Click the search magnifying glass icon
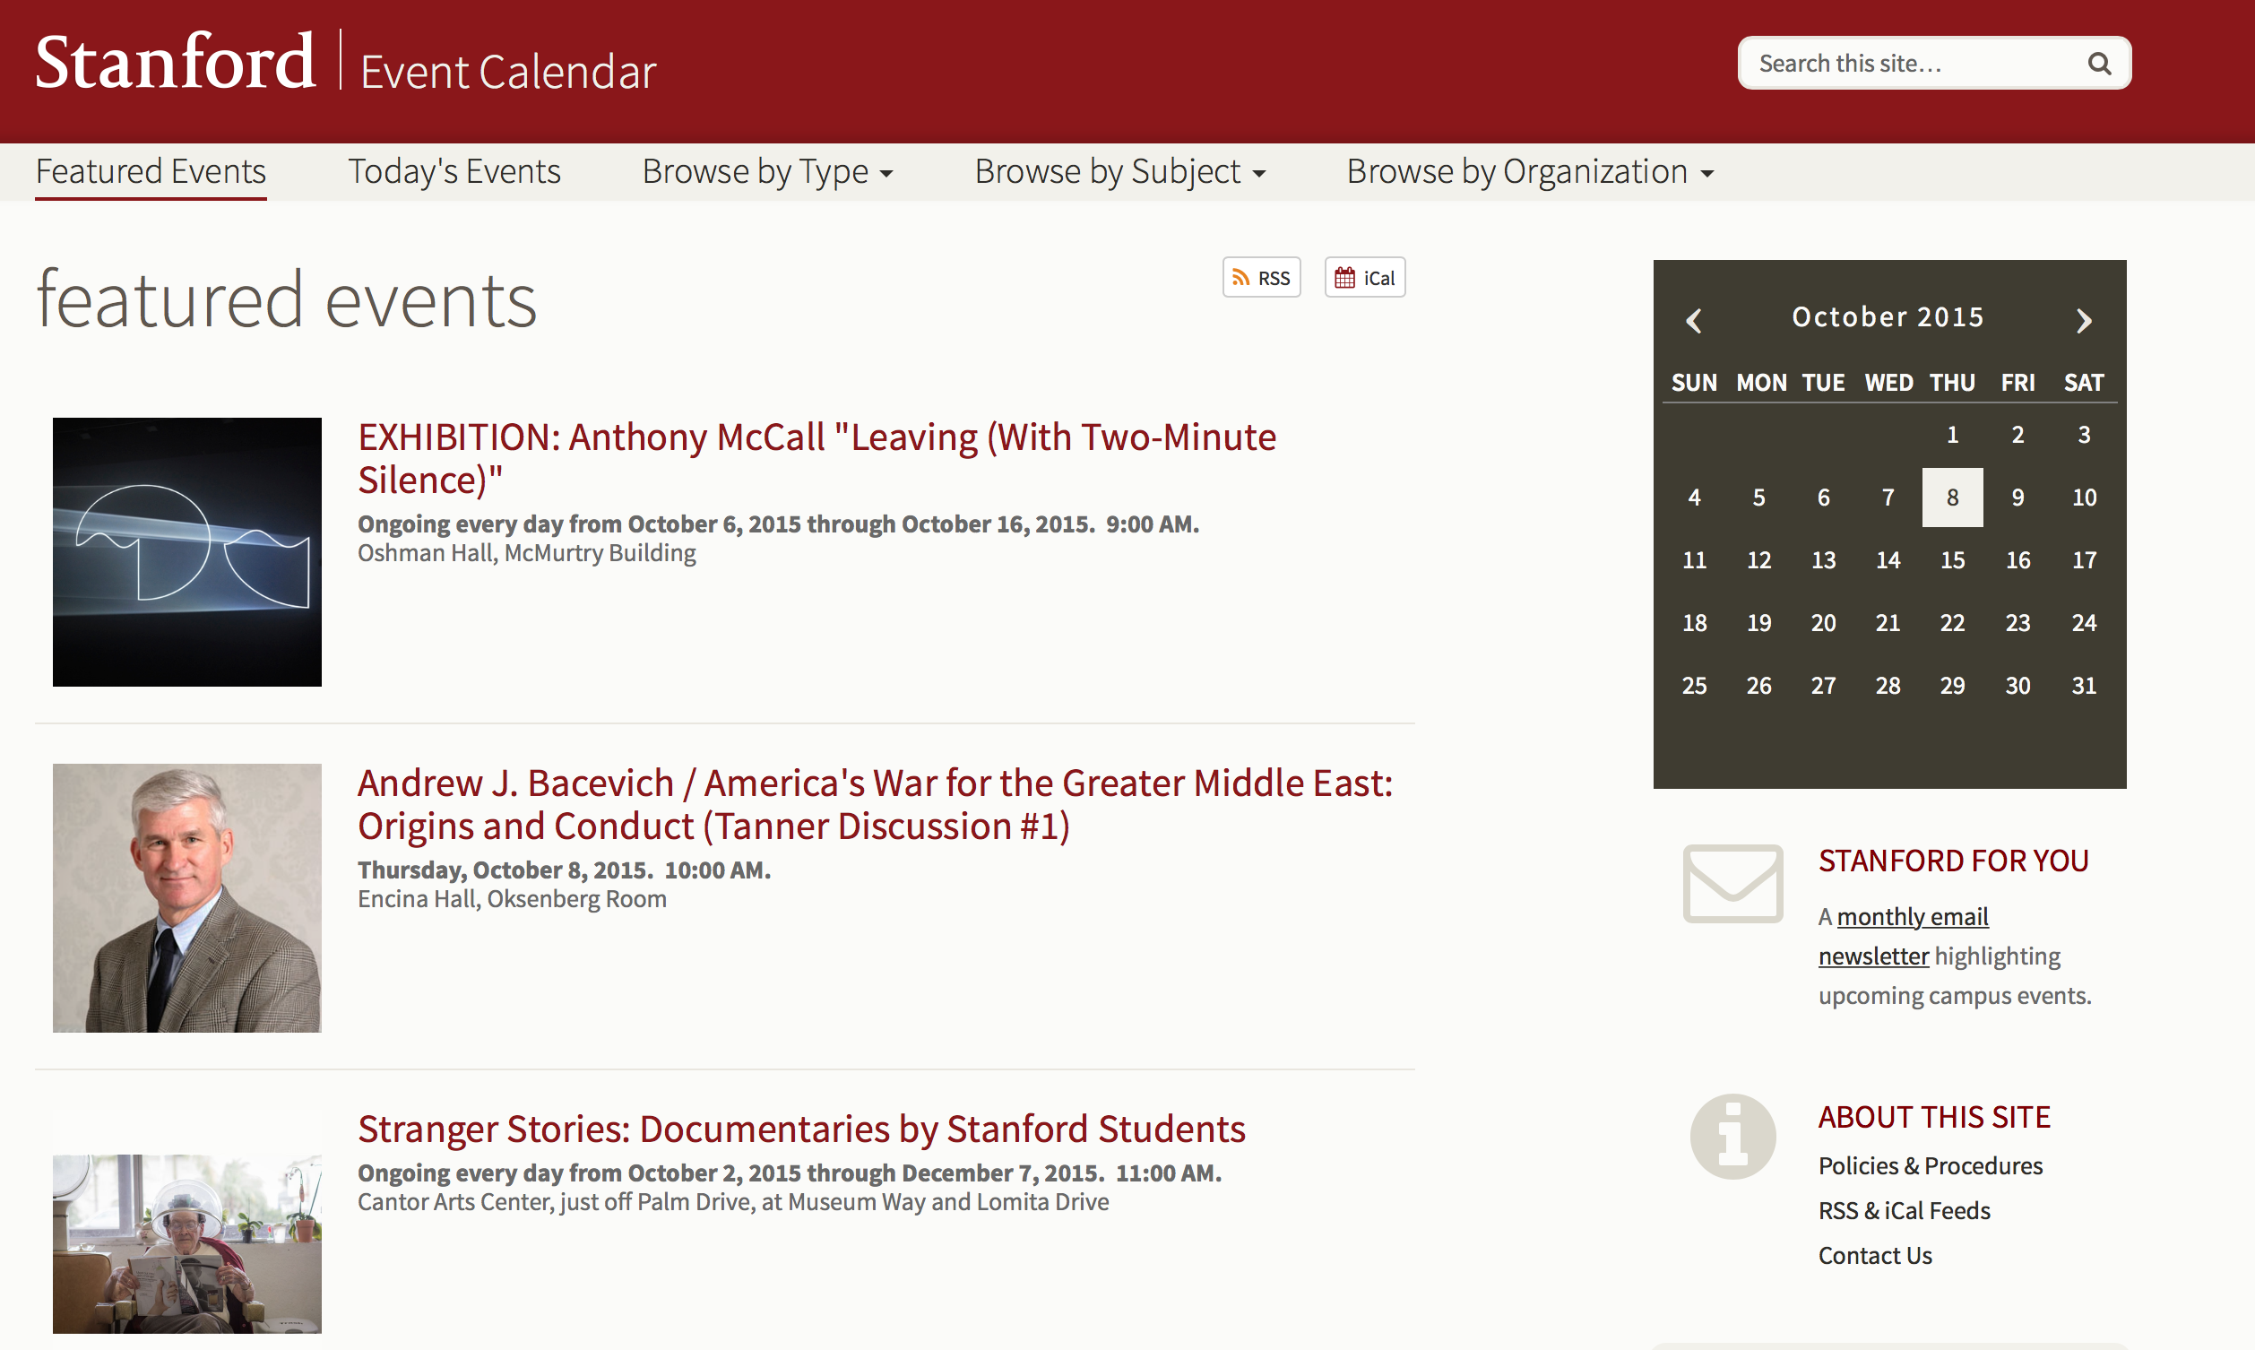The height and width of the screenshot is (1350, 2255). point(2099,64)
